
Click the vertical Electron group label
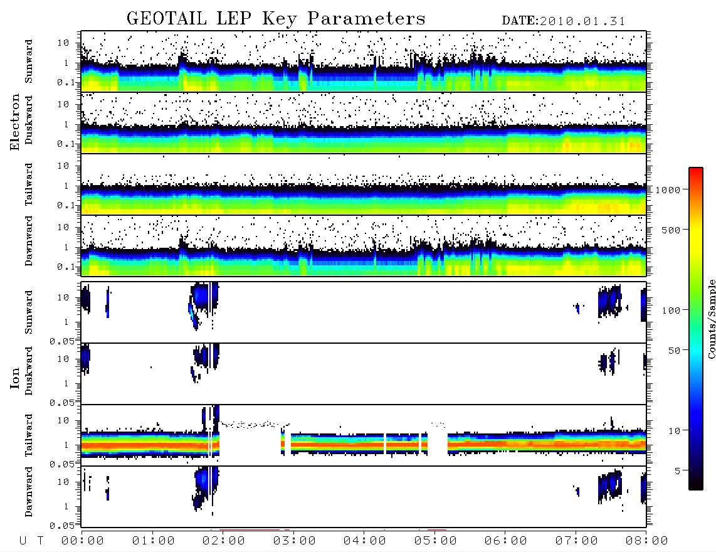click(x=15, y=122)
